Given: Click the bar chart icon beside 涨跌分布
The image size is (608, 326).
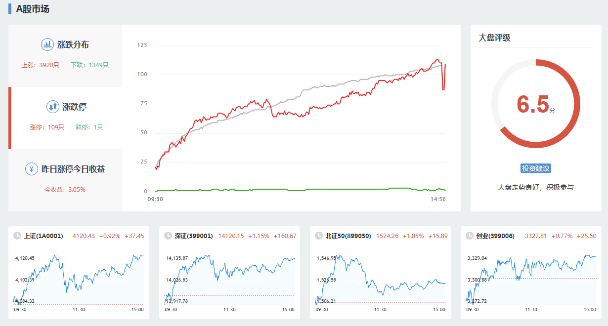Looking at the screenshot, I should 47,44.
